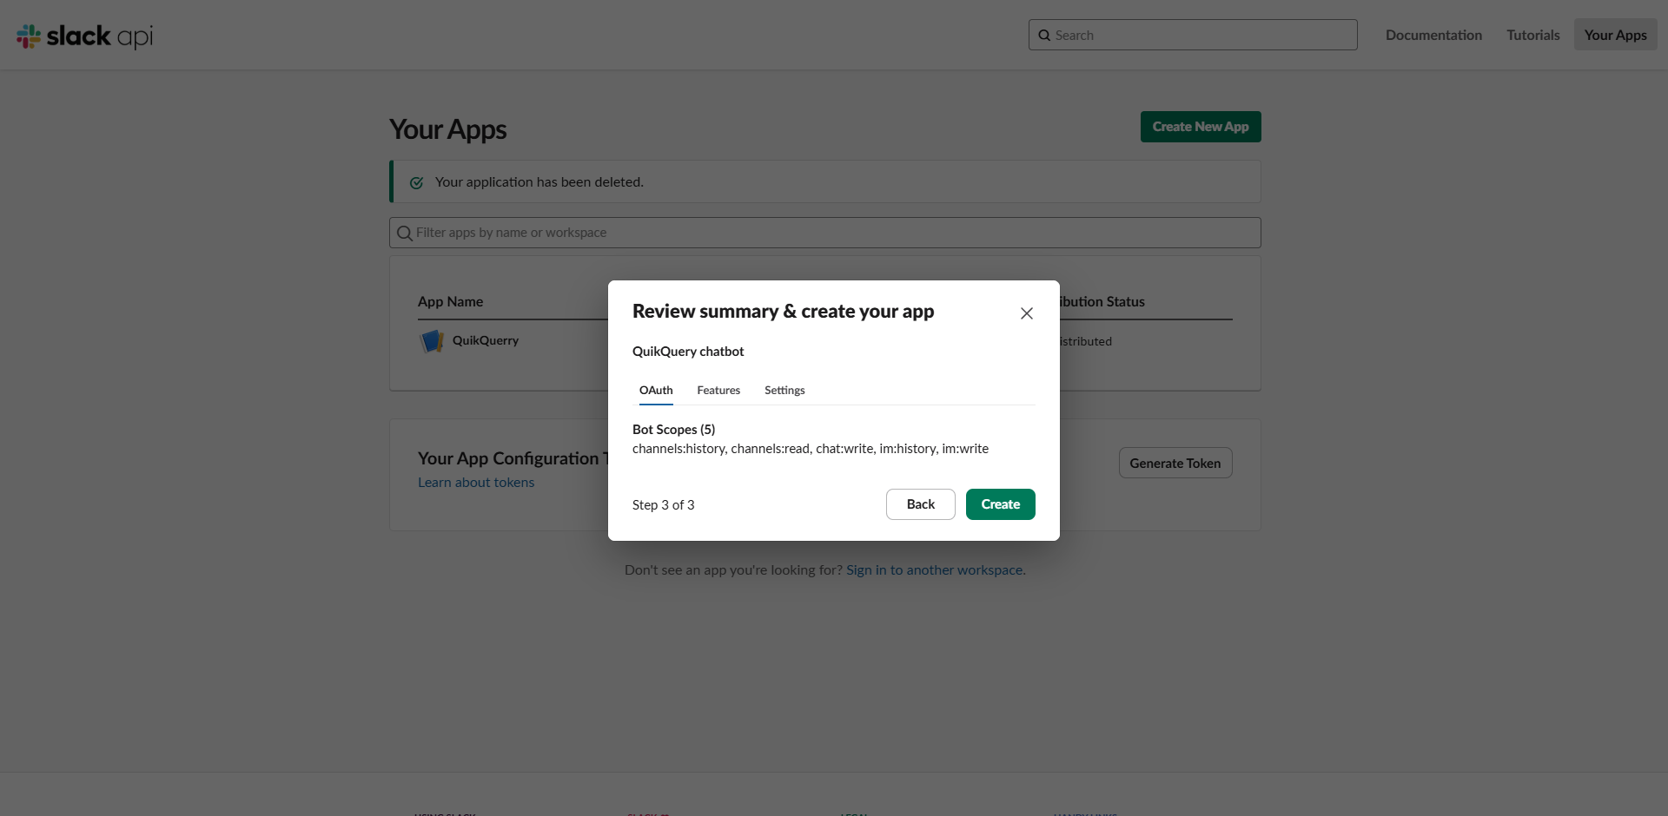Click the application has been deleted message

(539, 182)
